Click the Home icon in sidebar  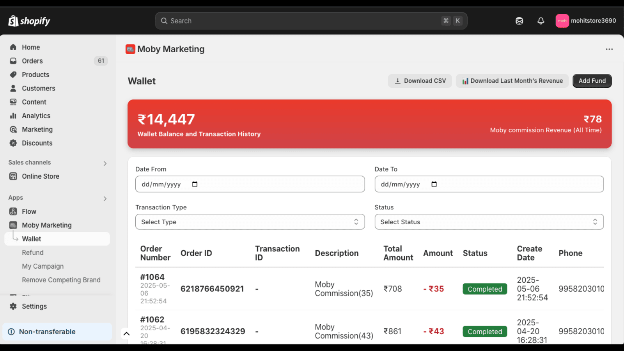[13, 47]
